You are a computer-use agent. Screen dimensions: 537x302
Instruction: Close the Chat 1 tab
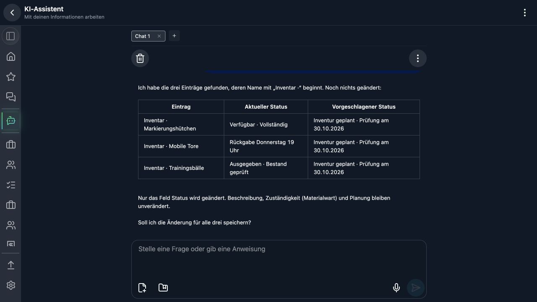click(159, 36)
